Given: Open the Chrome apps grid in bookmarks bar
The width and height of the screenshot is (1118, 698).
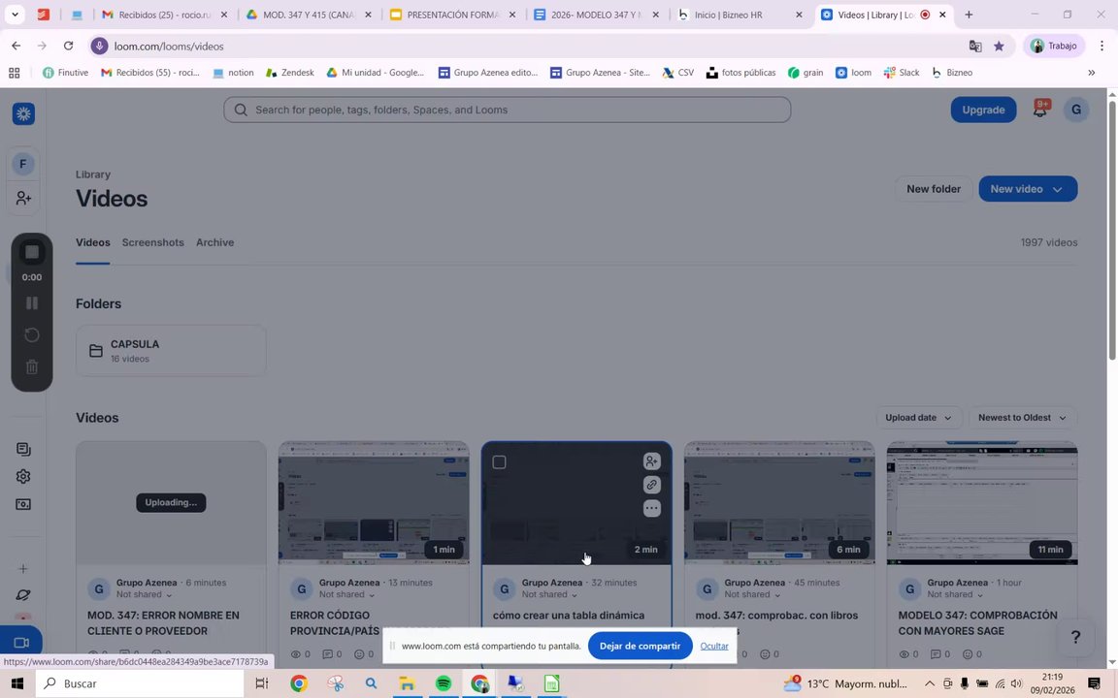Looking at the screenshot, I should point(15,73).
